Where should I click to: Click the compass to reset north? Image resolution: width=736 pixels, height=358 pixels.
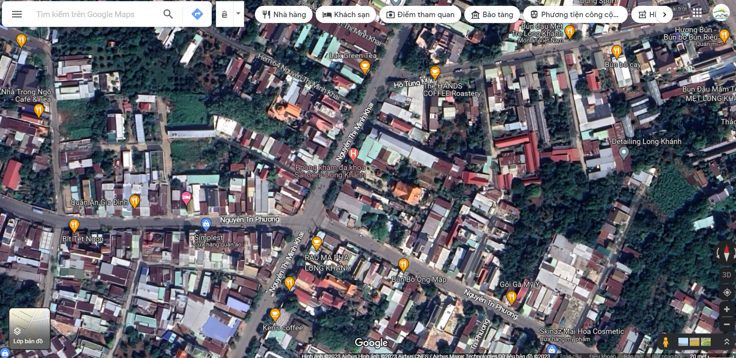[x=726, y=253]
